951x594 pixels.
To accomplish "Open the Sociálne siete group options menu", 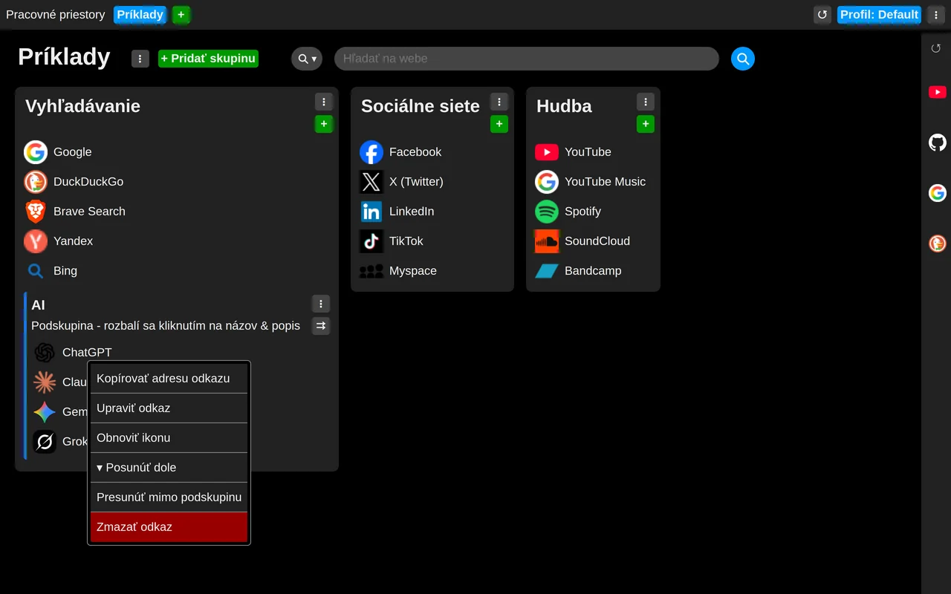I will (499, 102).
